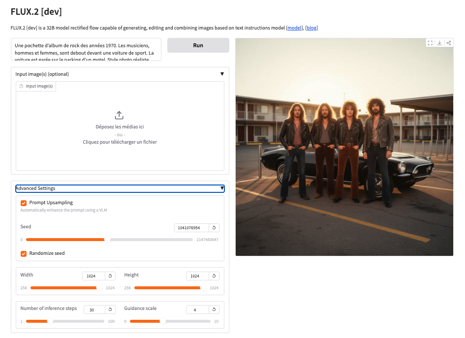Screen dimensions: 465x338
Task: Click the fullscreen icon on output image
Action: point(431,43)
